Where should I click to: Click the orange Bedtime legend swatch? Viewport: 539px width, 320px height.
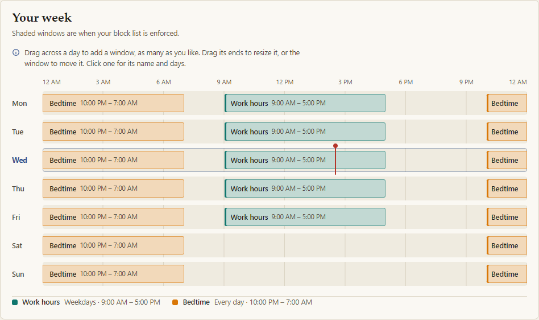click(175, 302)
